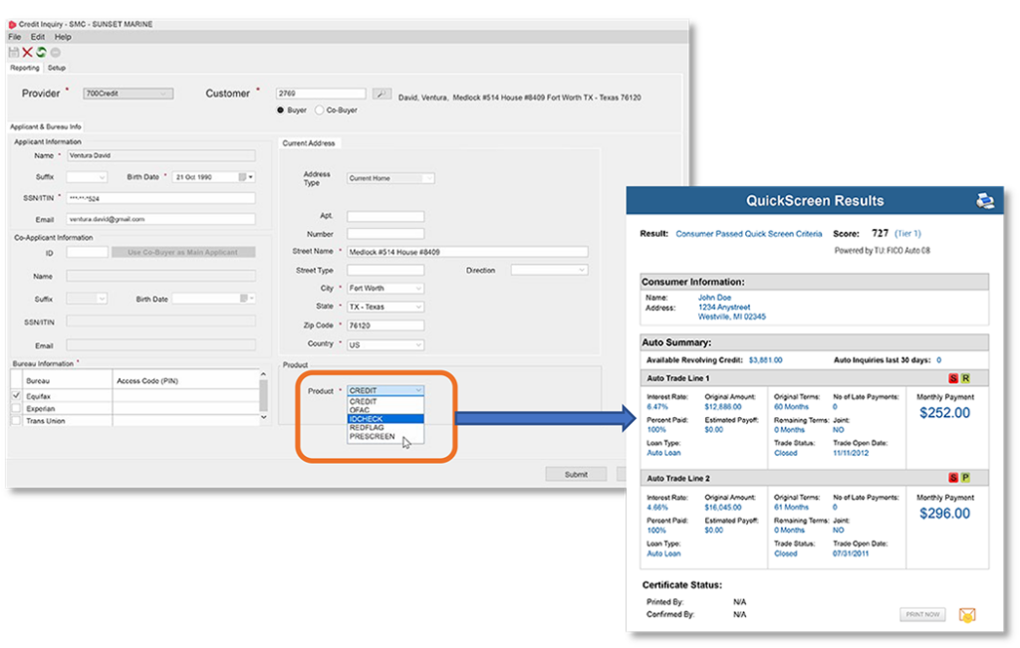The width and height of the screenshot is (1020, 648).
Task: Switch to the Setup tab
Action: pos(57,68)
